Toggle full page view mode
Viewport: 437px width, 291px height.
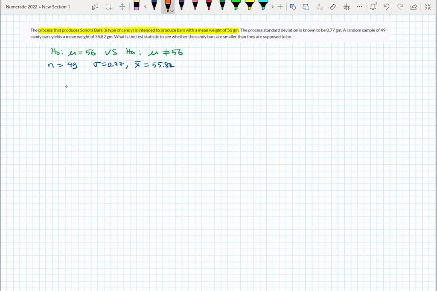pos(428,7)
